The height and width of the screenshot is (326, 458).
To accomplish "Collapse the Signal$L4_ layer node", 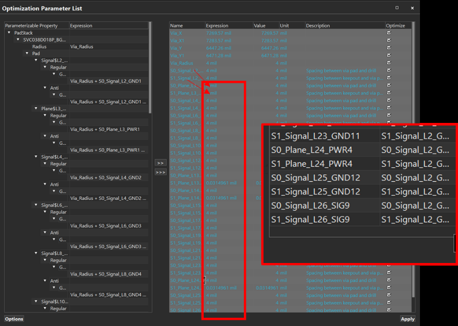I will pyautogui.click(x=36, y=157).
